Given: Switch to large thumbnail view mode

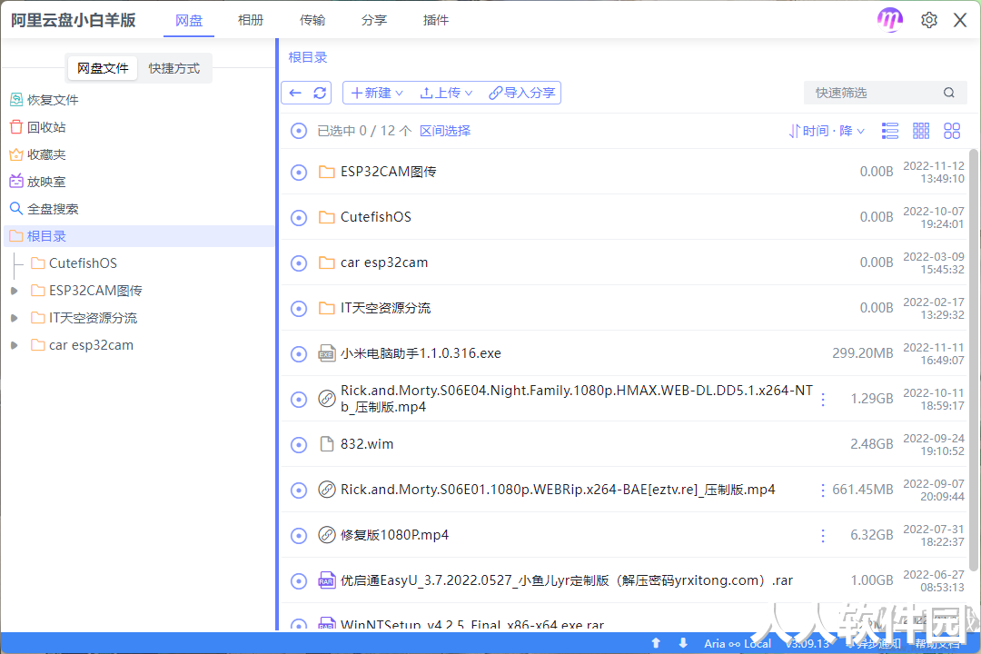Looking at the screenshot, I should click(952, 131).
